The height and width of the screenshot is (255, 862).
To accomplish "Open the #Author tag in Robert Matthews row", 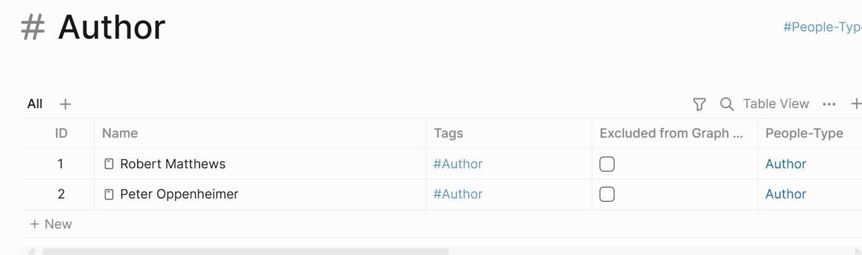I will click(x=458, y=164).
